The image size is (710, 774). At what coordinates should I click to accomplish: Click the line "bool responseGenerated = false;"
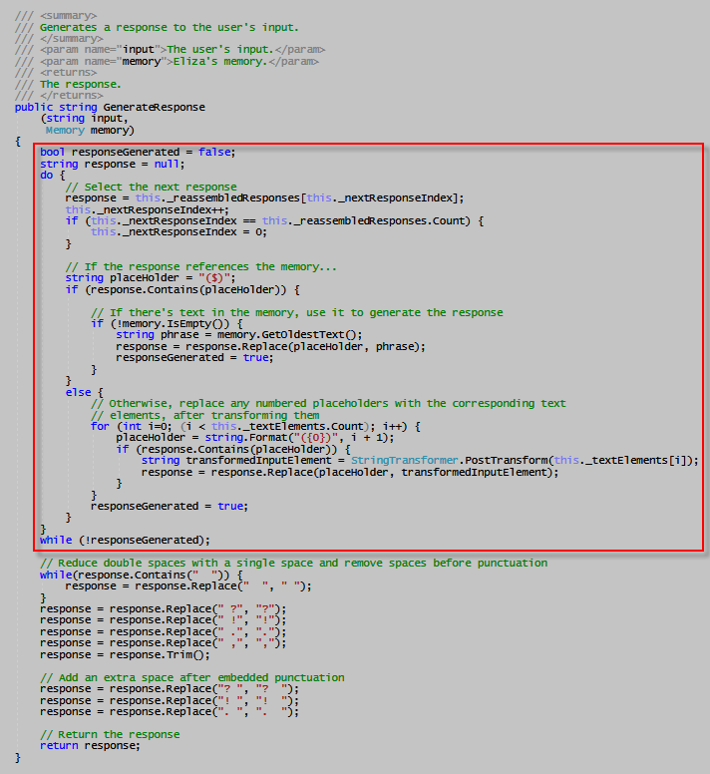click(138, 152)
